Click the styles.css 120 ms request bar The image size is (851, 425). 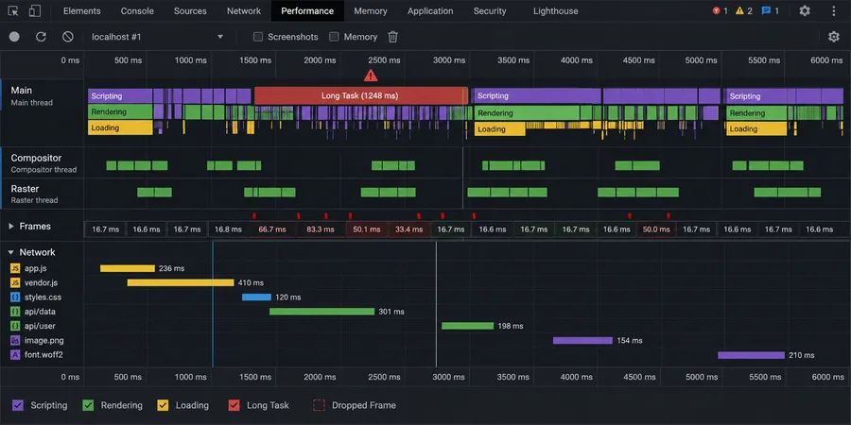[x=256, y=297]
